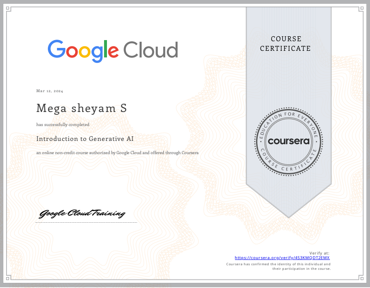
Task: Click the Google Cloud logo
Action: point(113,50)
